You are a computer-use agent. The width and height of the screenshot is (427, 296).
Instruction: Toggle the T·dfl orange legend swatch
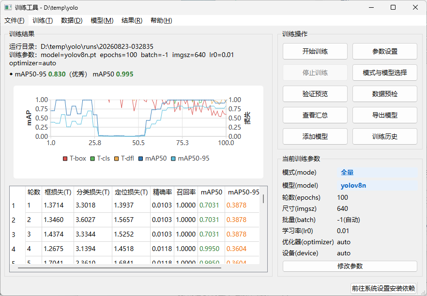(x=116, y=159)
